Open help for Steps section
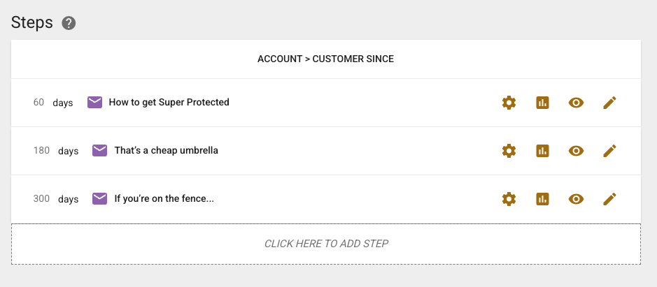Viewport: 657px width, 287px height. [69, 23]
